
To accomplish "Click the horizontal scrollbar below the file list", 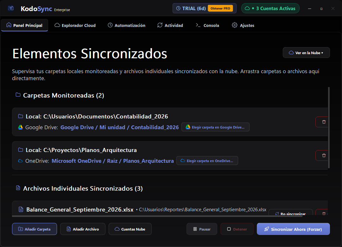I will tap(157, 216).
